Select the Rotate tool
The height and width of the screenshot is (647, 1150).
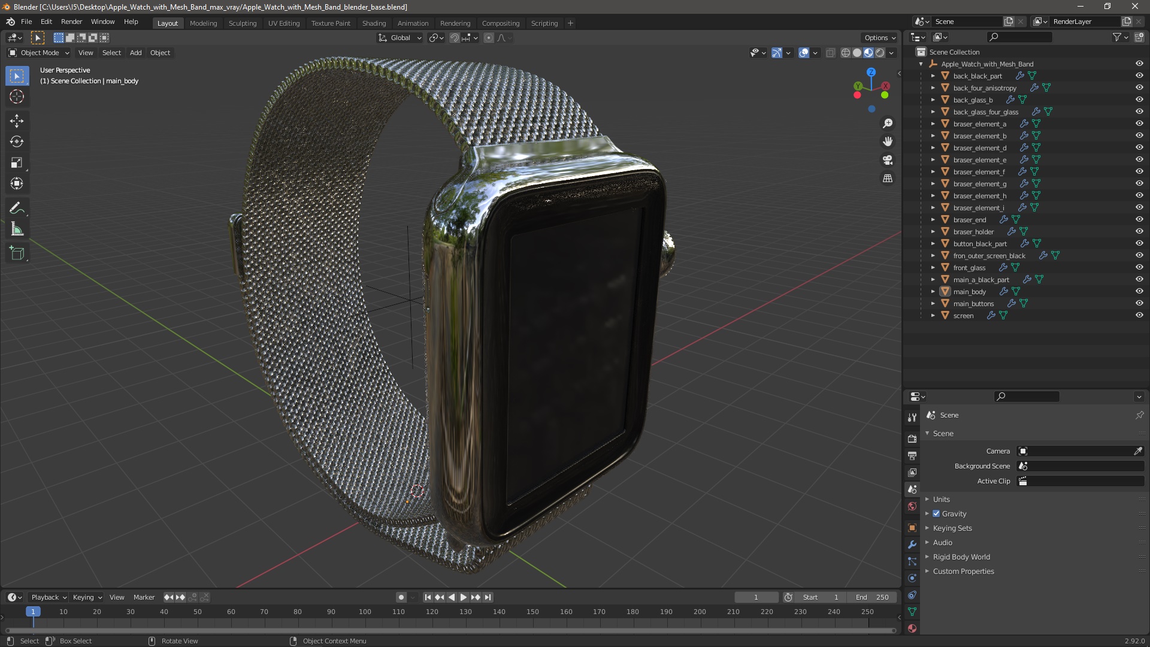click(17, 142)
